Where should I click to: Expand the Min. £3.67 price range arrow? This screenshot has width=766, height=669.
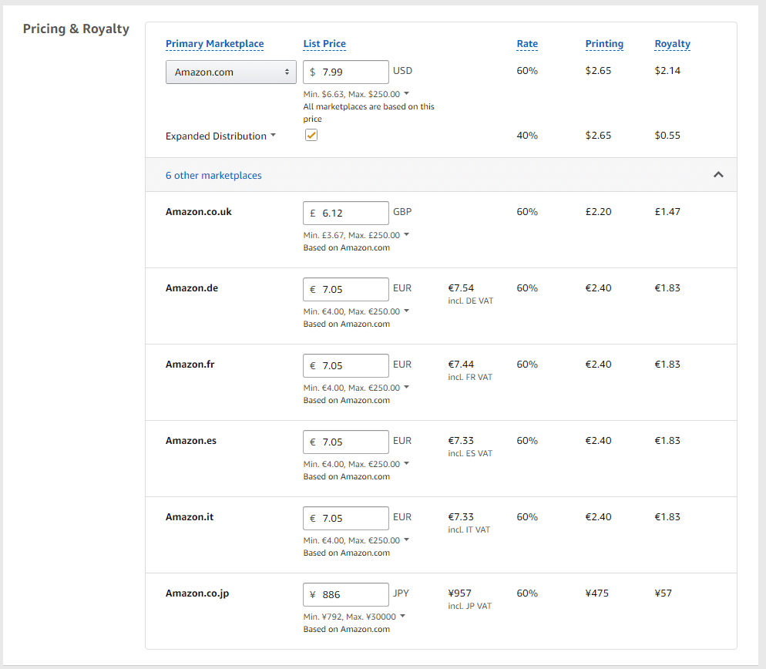(406, 234)
